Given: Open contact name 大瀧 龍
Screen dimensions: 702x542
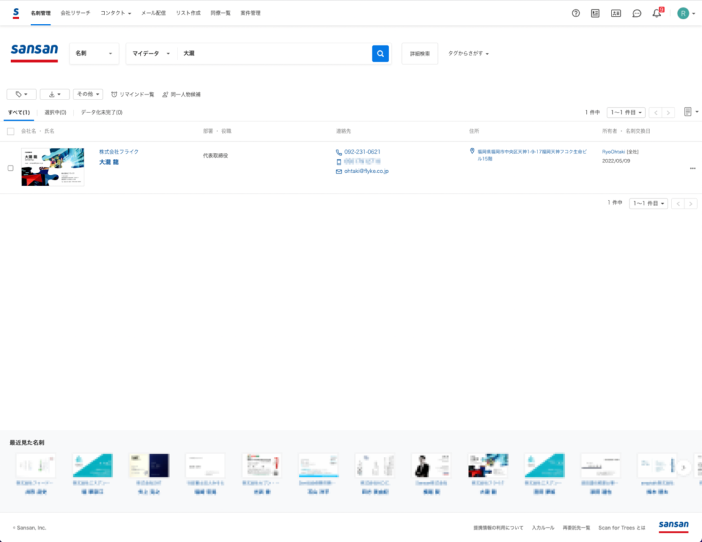Looking at the screenshot, I should 109,162.
